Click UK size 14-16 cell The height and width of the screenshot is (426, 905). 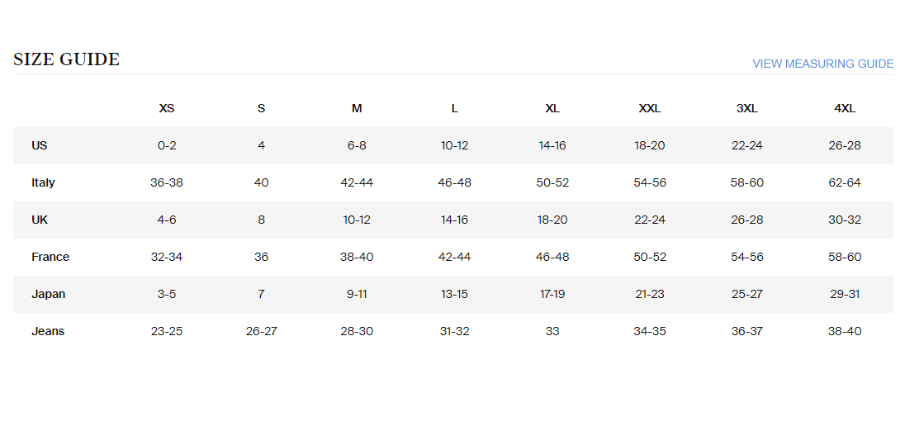coord(454,220)
